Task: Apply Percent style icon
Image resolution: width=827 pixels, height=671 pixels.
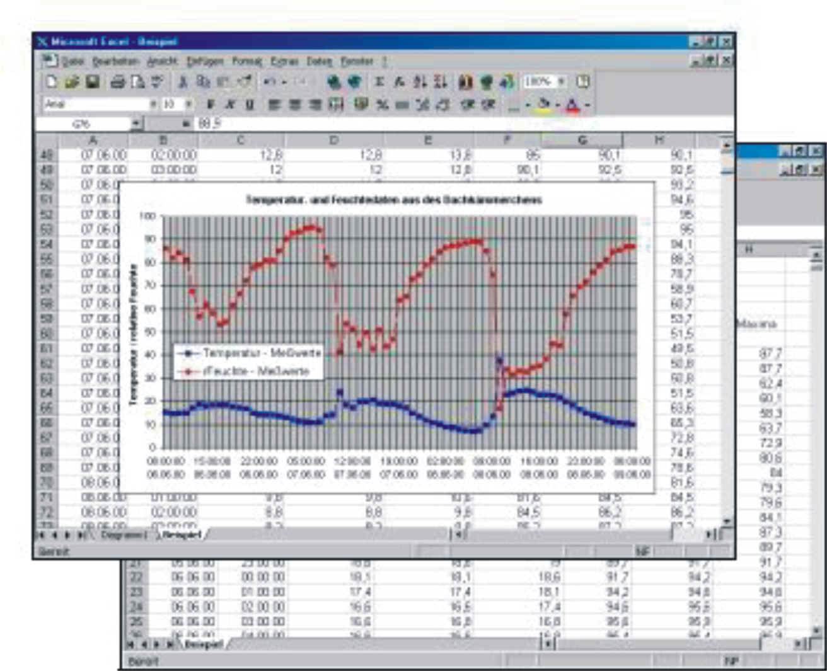Action: tap(382, 105)
